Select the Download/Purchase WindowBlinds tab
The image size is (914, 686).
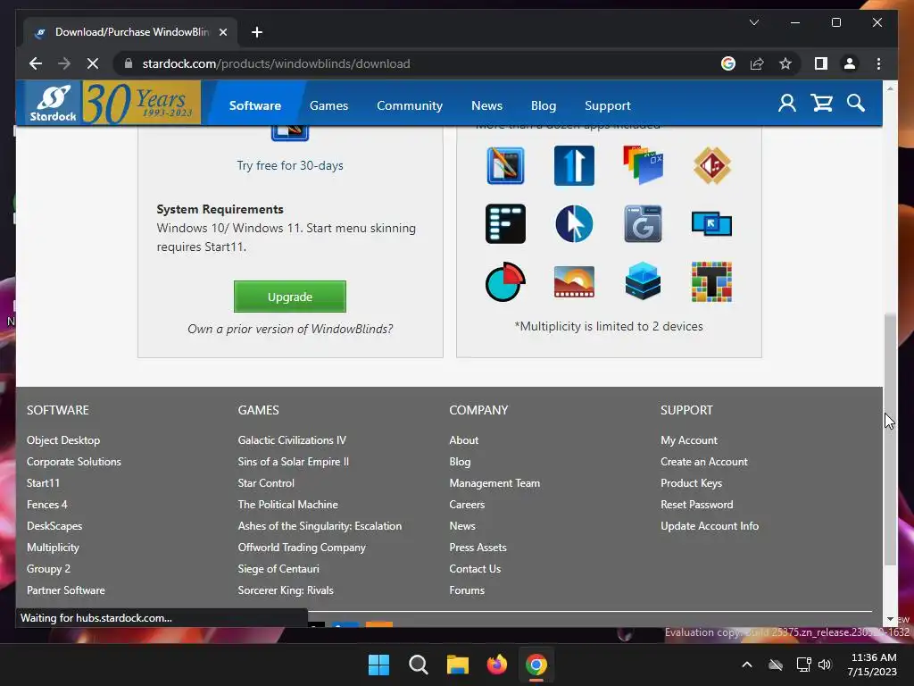coord(130,32)
